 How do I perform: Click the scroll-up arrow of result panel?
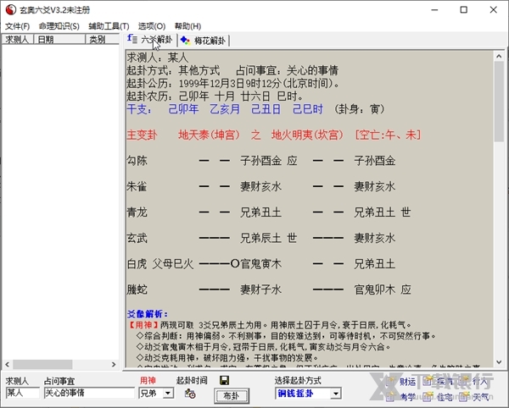point(499,56)
